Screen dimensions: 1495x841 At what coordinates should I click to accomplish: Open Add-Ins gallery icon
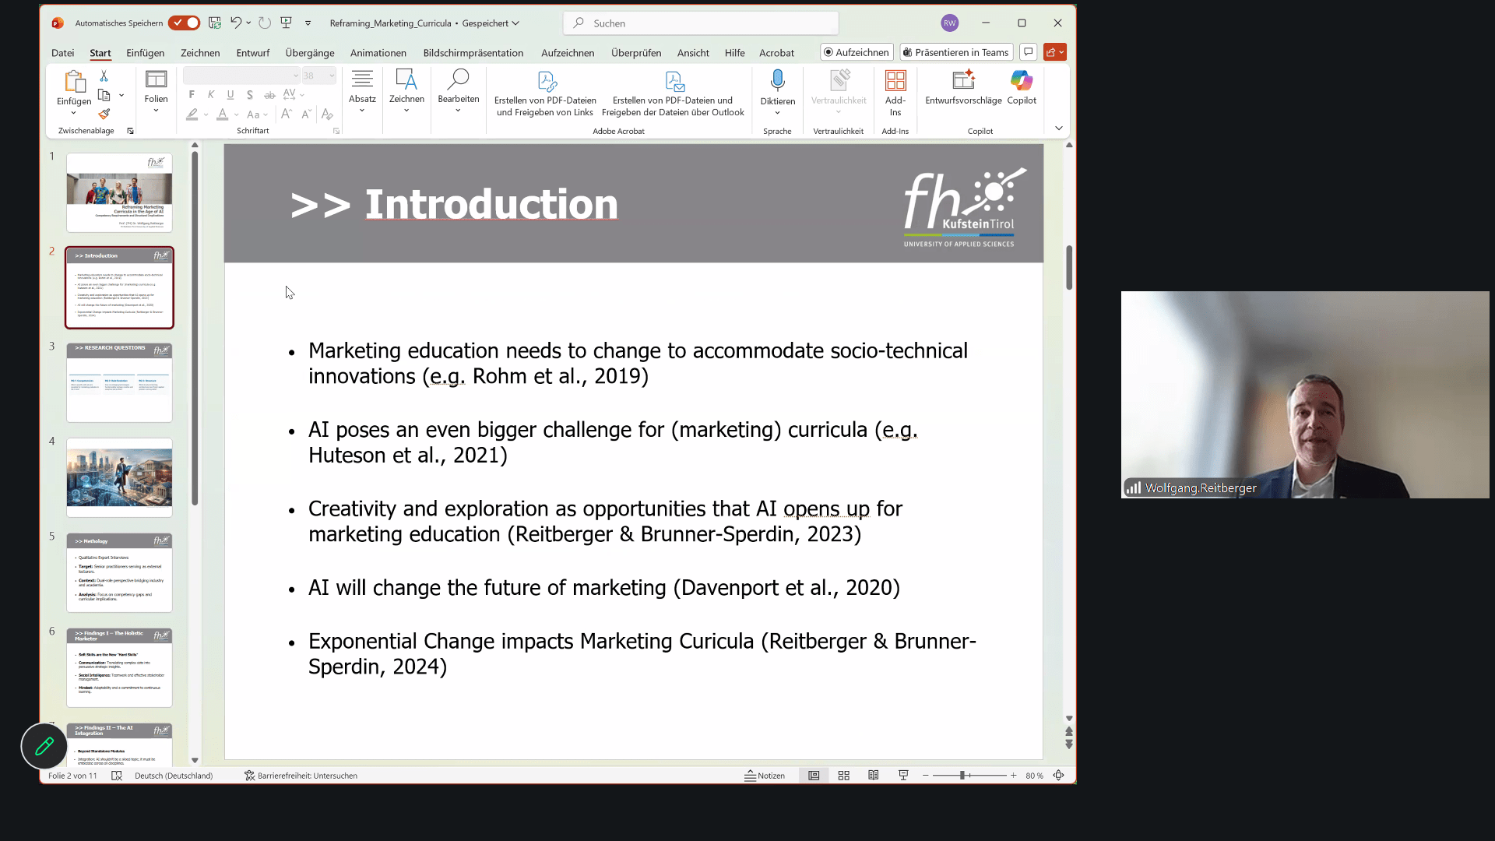point(895,81)
